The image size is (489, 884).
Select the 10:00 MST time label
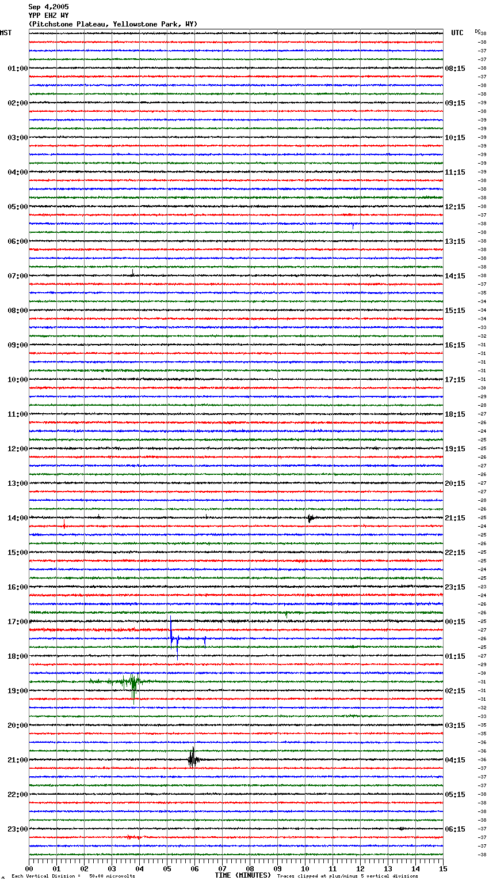(x=18, y=380)
